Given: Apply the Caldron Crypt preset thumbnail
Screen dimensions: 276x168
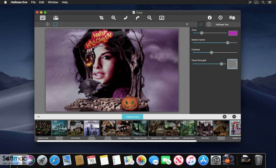Looking at the screenshot, I should click(x=43, y=128).
